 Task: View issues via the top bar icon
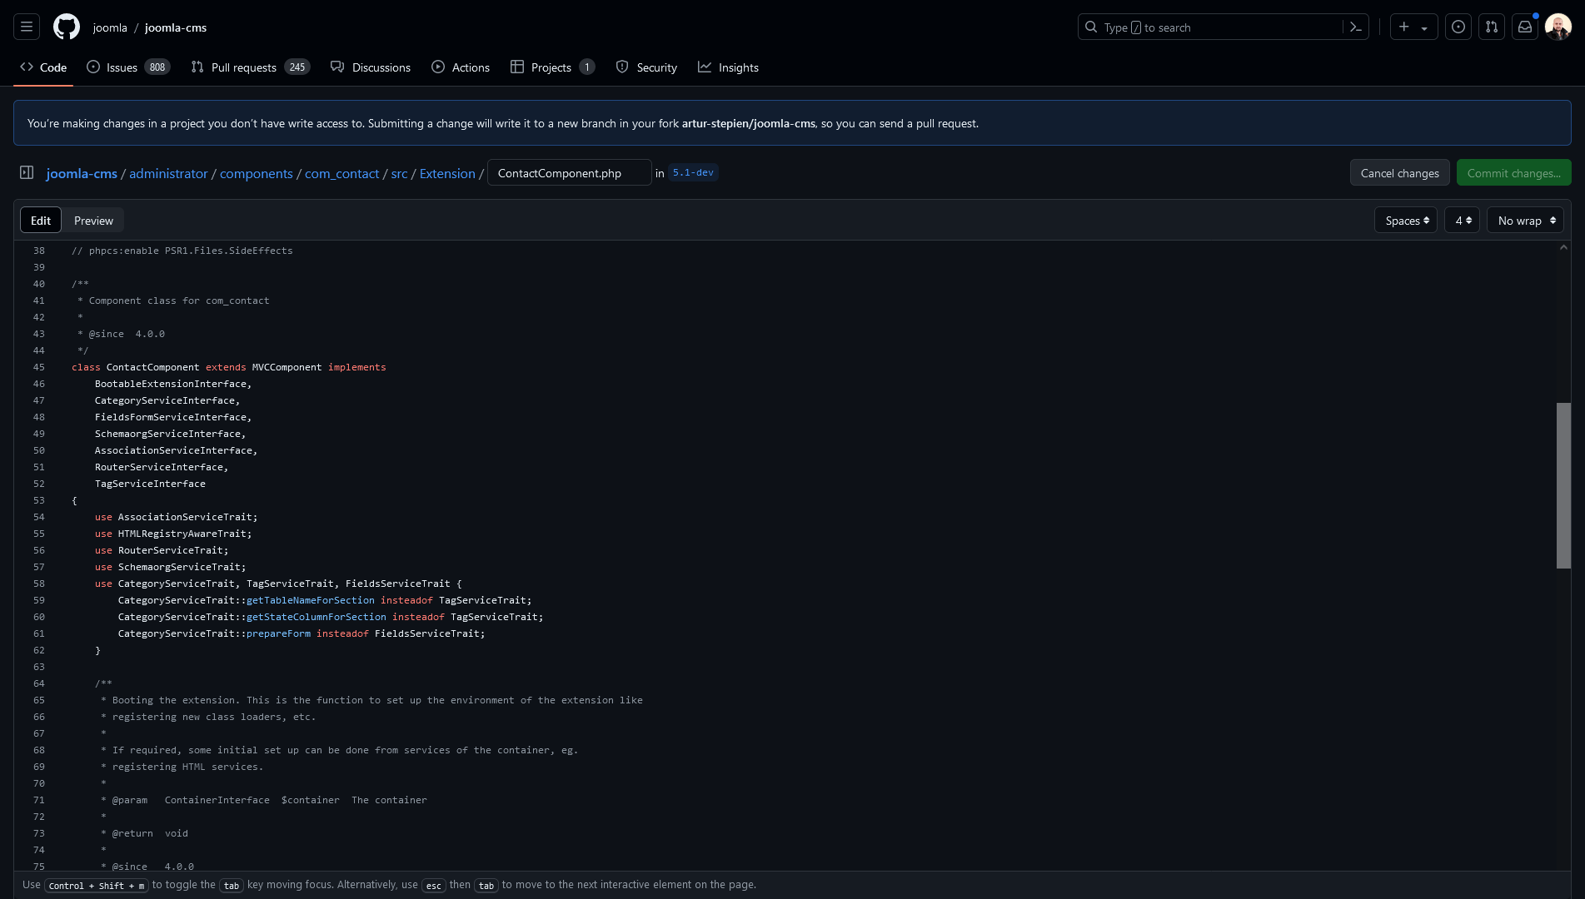pos(1458,27)
